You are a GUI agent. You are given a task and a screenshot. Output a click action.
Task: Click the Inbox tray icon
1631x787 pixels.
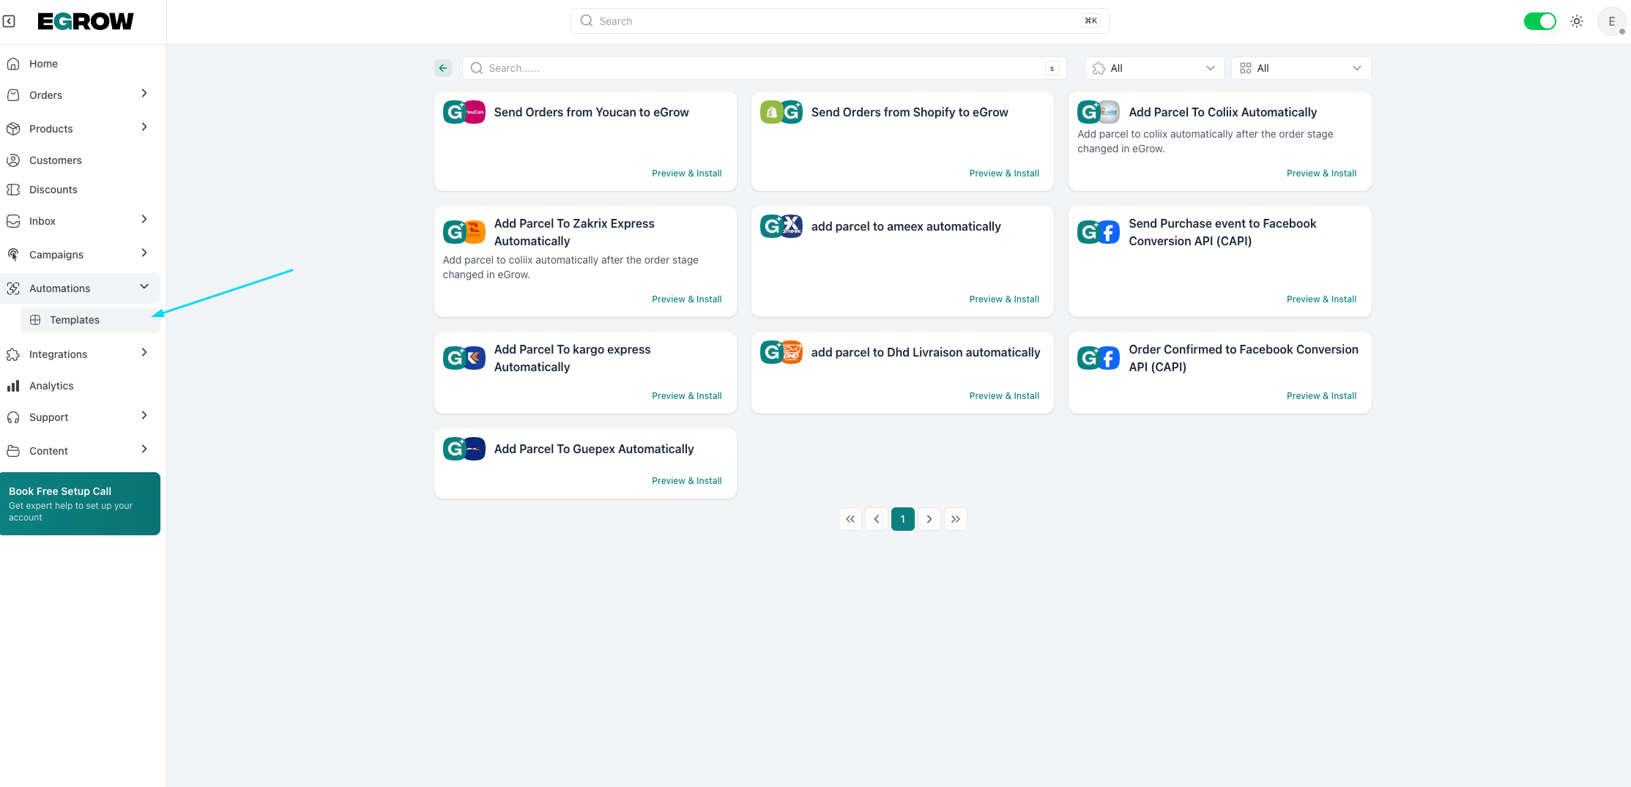[13, 221]
